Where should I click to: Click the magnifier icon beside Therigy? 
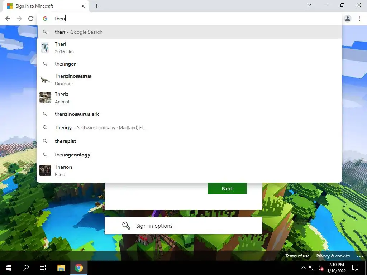point(45,128)
